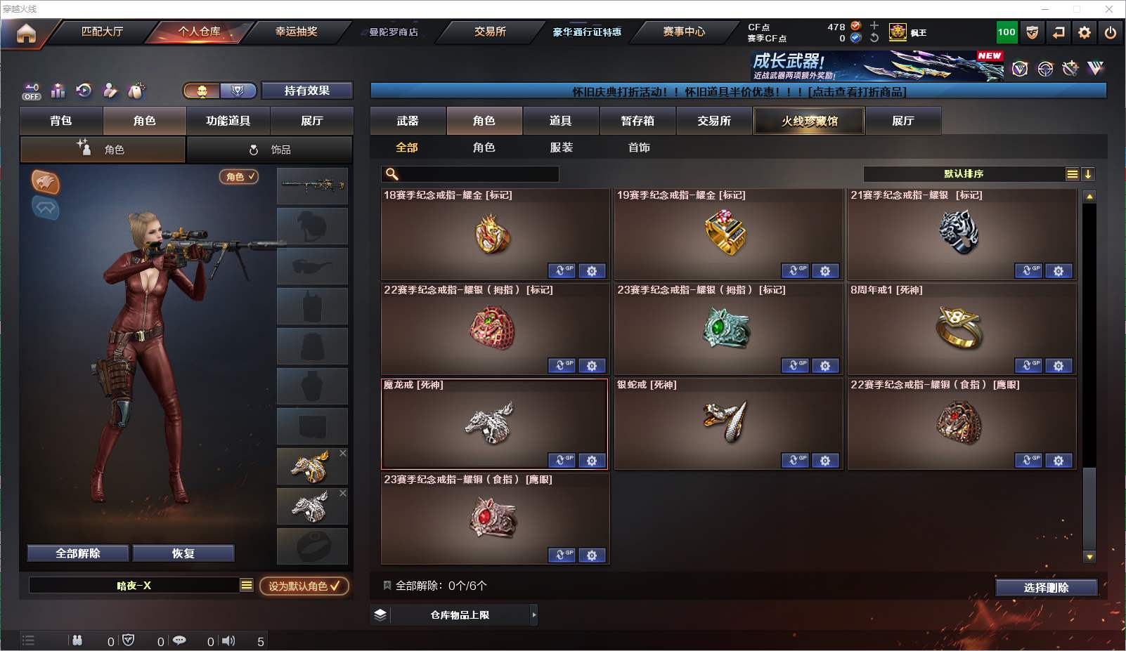This screenshot has width=1126, height=651.
Task: Open the 幸运抽奖 menu tab
Action: click(x=296, y=32)
